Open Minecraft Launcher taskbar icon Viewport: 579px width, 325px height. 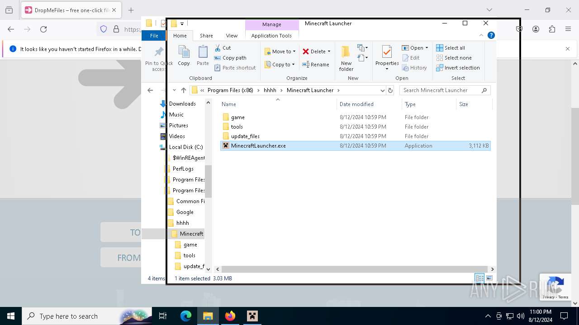click(252, 316)
